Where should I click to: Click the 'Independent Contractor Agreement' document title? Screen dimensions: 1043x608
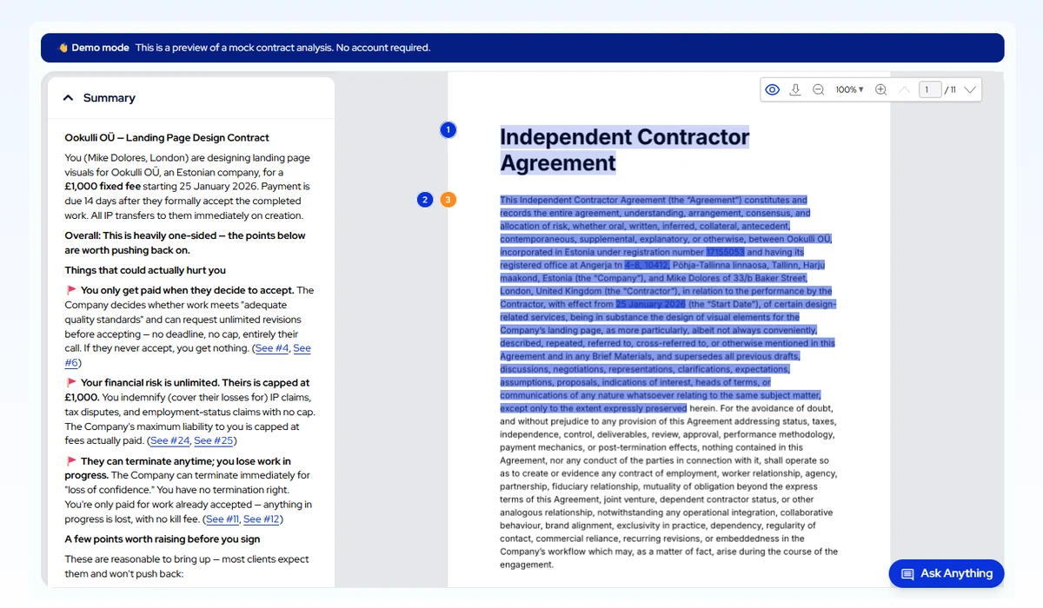624,150
